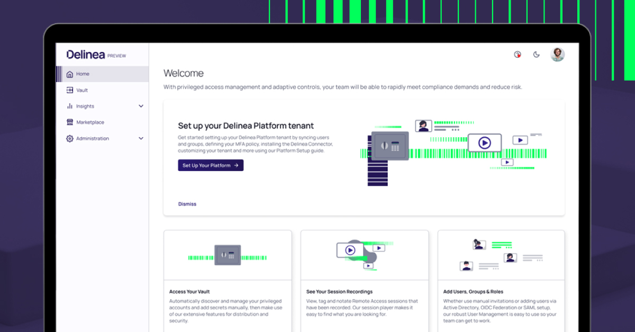Click the Administration gear icon

click(x=70, y=138)
